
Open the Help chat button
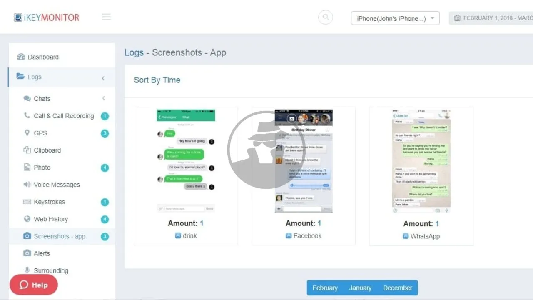[34, 285]
